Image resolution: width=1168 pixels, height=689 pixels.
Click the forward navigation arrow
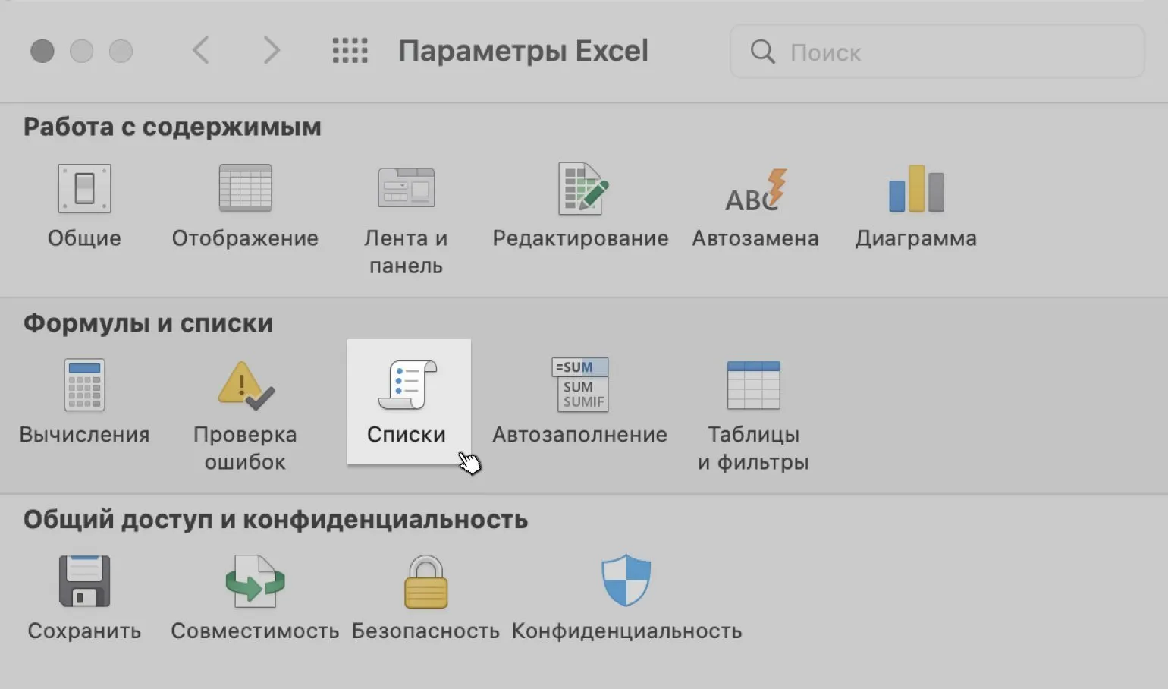(x=271, y=51)
